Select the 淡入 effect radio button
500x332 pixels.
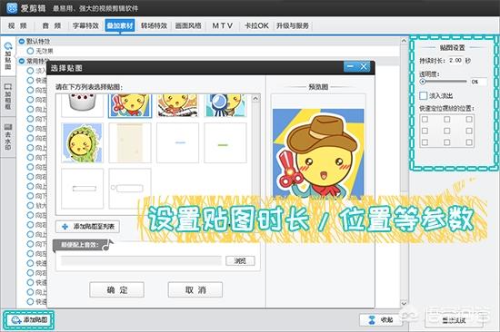tap(30, 71)
